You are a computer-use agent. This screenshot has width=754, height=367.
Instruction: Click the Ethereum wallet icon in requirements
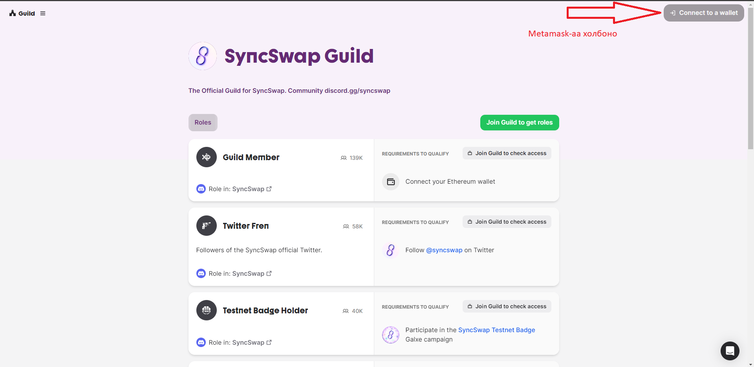390,181
